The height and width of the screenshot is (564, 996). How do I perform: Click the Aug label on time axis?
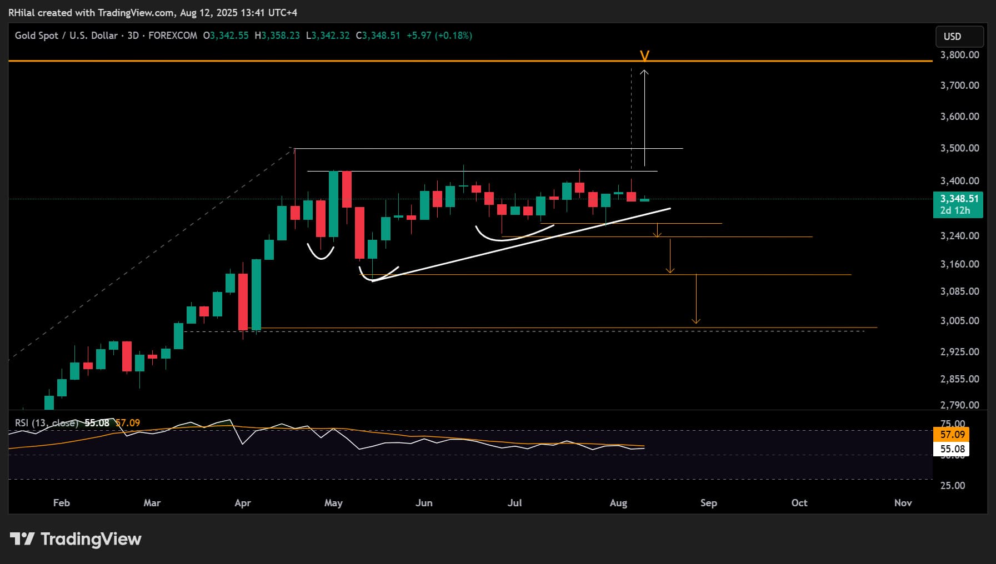click(618, 503)
